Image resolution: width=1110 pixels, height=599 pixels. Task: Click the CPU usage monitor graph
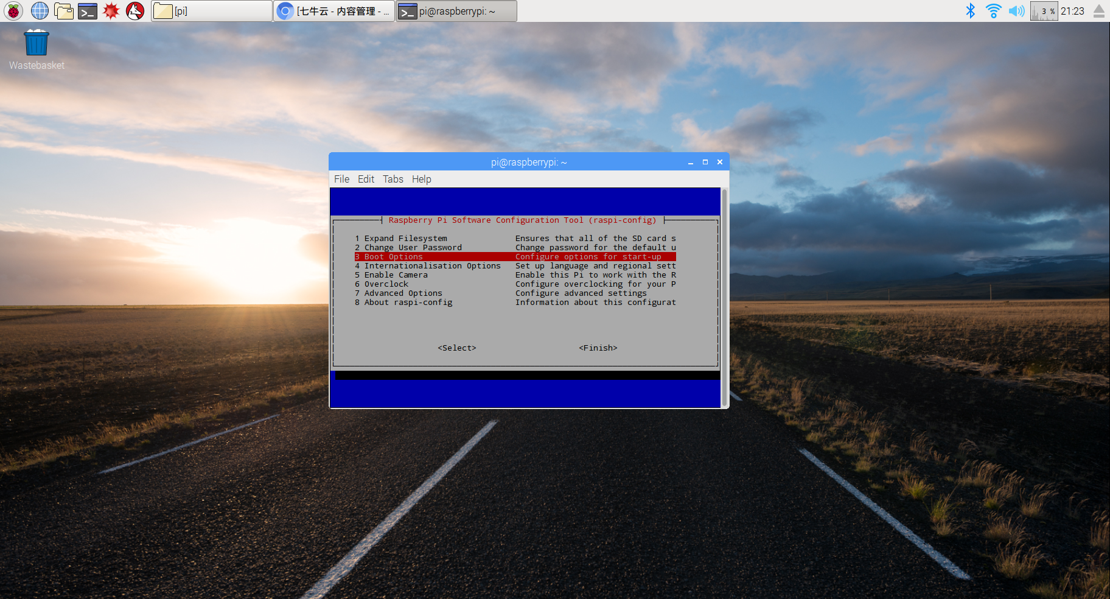click(1044, 11)
